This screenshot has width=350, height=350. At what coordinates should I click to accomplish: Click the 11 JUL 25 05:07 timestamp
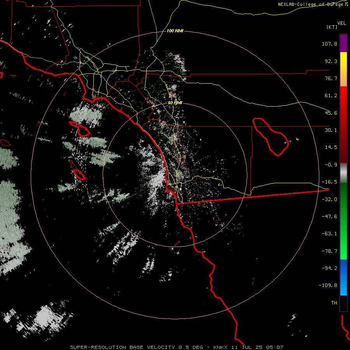pyautogui.click(x=257, y=347)
